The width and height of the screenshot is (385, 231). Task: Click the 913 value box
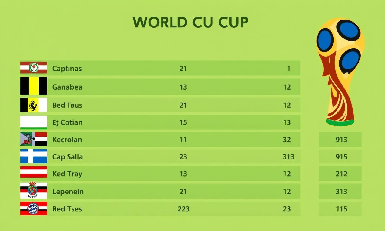340,140
